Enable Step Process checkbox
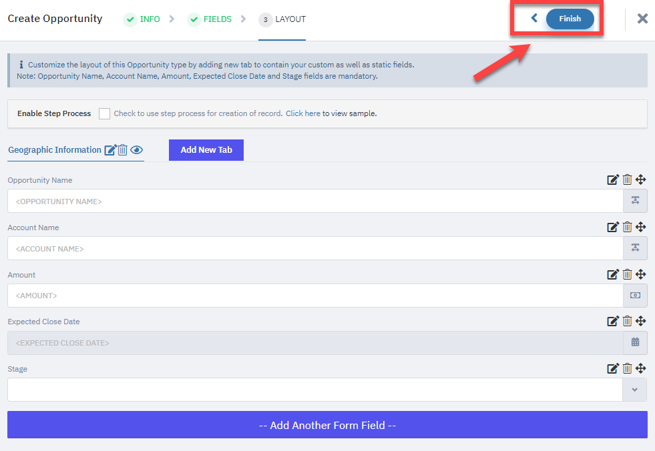Image resolution: width=655 pixels, height=451 pixels. pos(104,113)
